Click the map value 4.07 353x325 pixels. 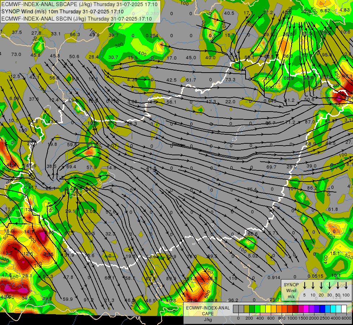click(x=112, y=146)
